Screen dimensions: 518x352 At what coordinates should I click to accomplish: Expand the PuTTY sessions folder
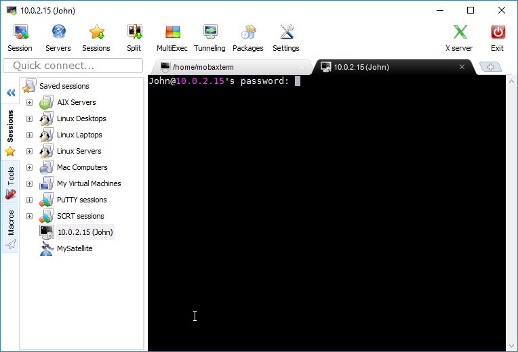29,200
